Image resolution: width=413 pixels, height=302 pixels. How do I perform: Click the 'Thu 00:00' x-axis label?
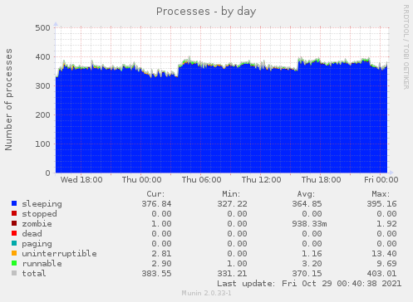tap(141, 180)
